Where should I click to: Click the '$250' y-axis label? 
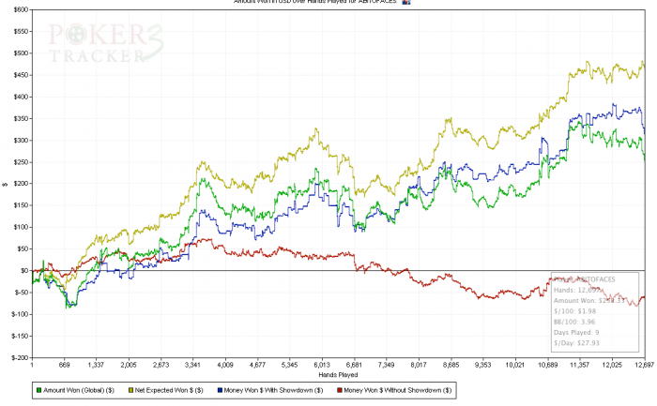(21, 162)
